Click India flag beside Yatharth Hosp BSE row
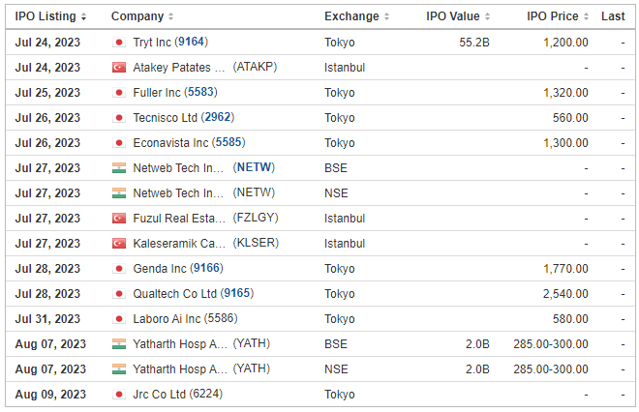 119,344
